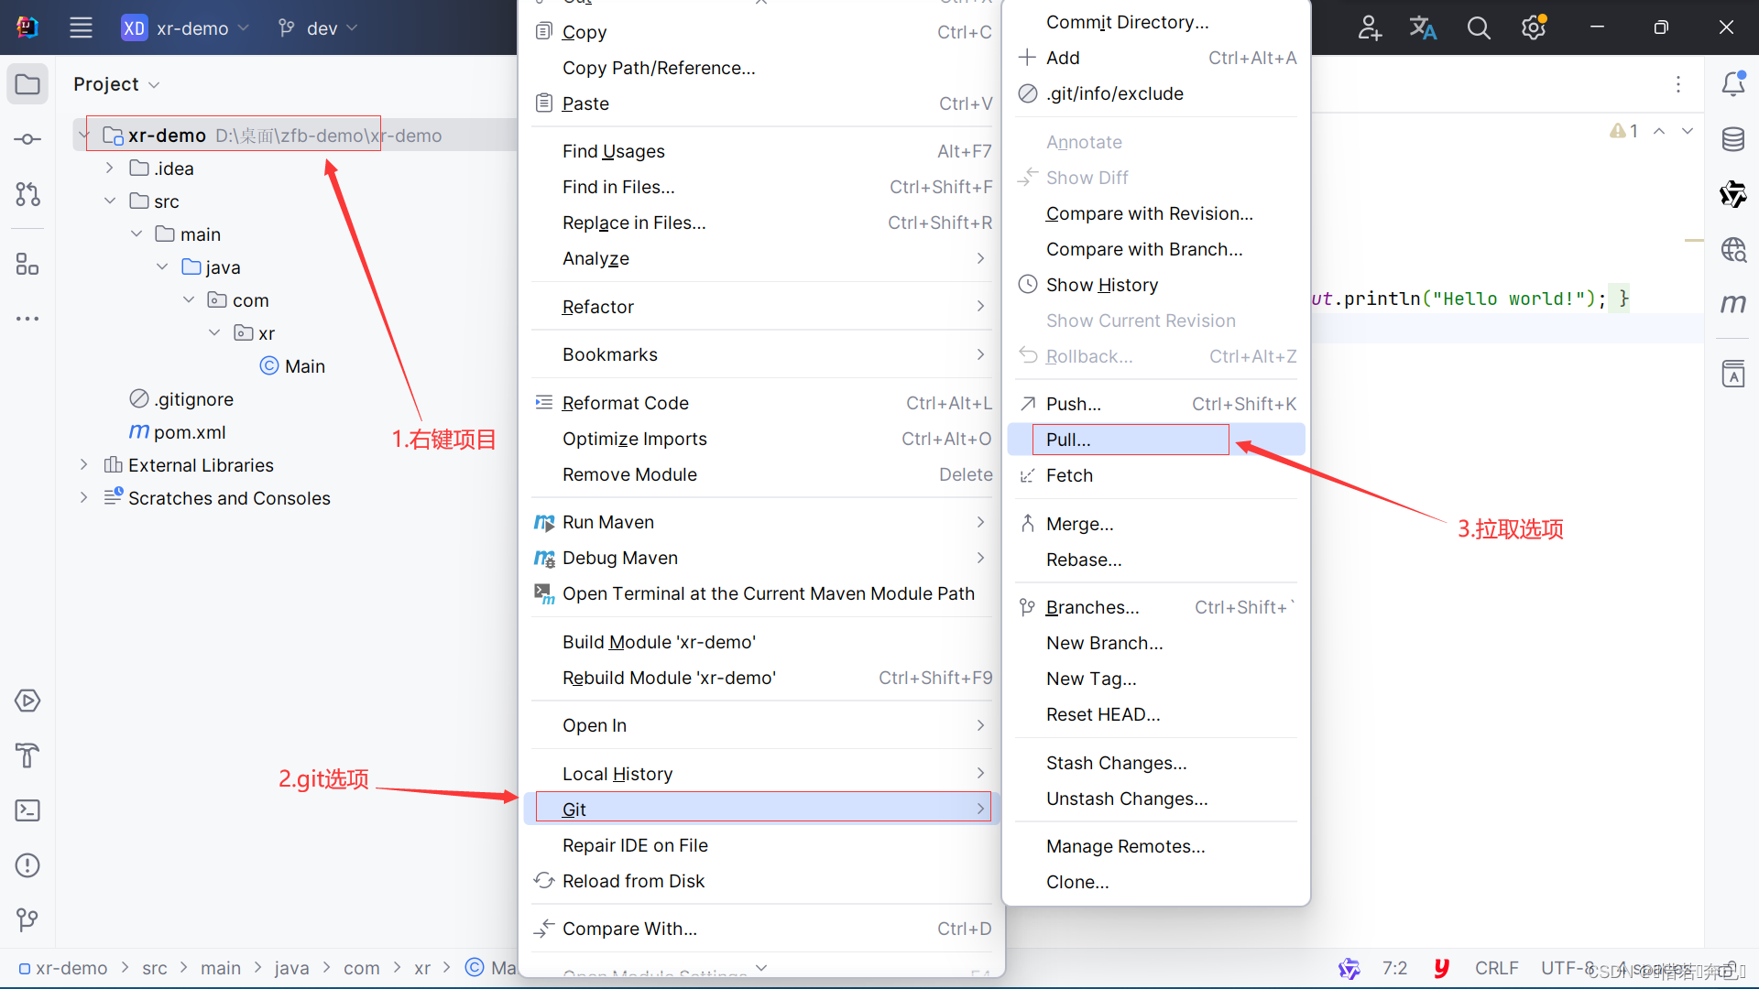The height and width of the screenshot is (989, 1759).
Task: Click the 7:2 caret position indicator
Action: (x=1394, y=968)
